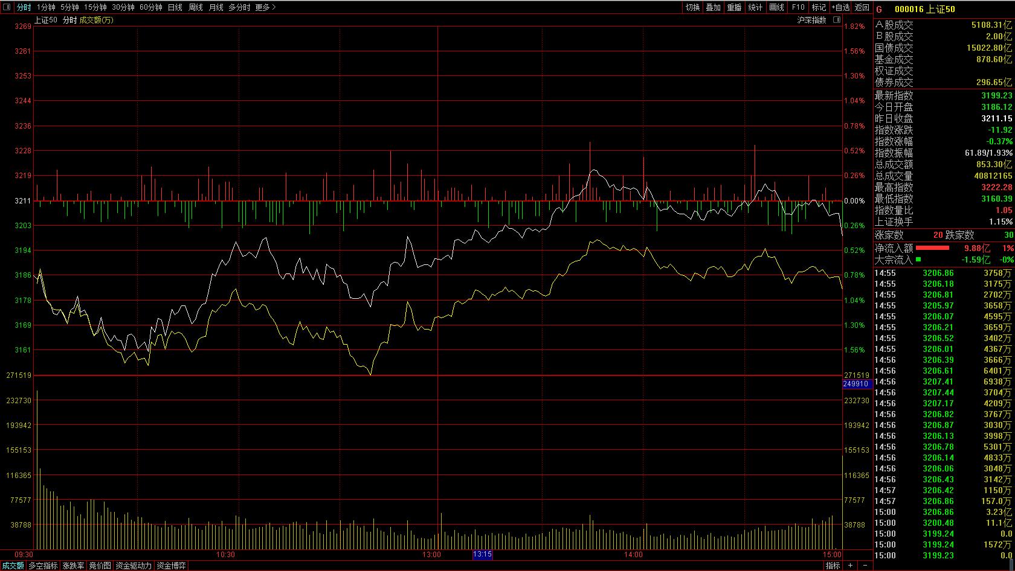
Task: Select the 竞价图 indicator tab
Action: point(100,566)
